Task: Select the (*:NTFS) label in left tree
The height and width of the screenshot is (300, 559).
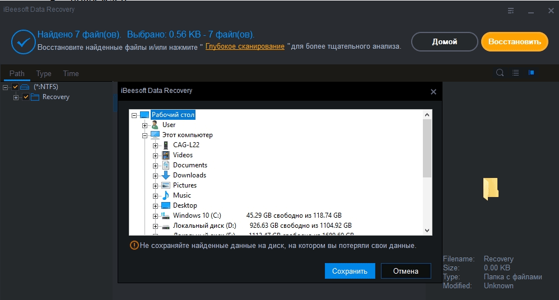Action: click(x=46, y=87)
